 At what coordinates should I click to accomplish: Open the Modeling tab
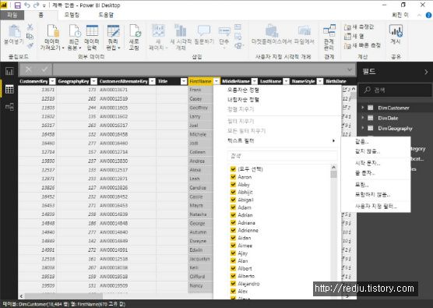point(72,15)
